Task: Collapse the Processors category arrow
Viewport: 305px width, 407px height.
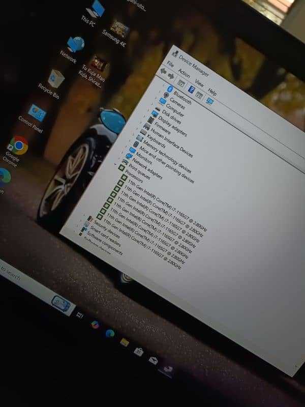Action: 115,164
